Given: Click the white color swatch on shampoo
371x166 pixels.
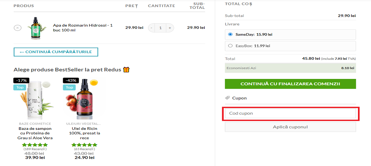Looking at the screenshot, I should 46,84.
